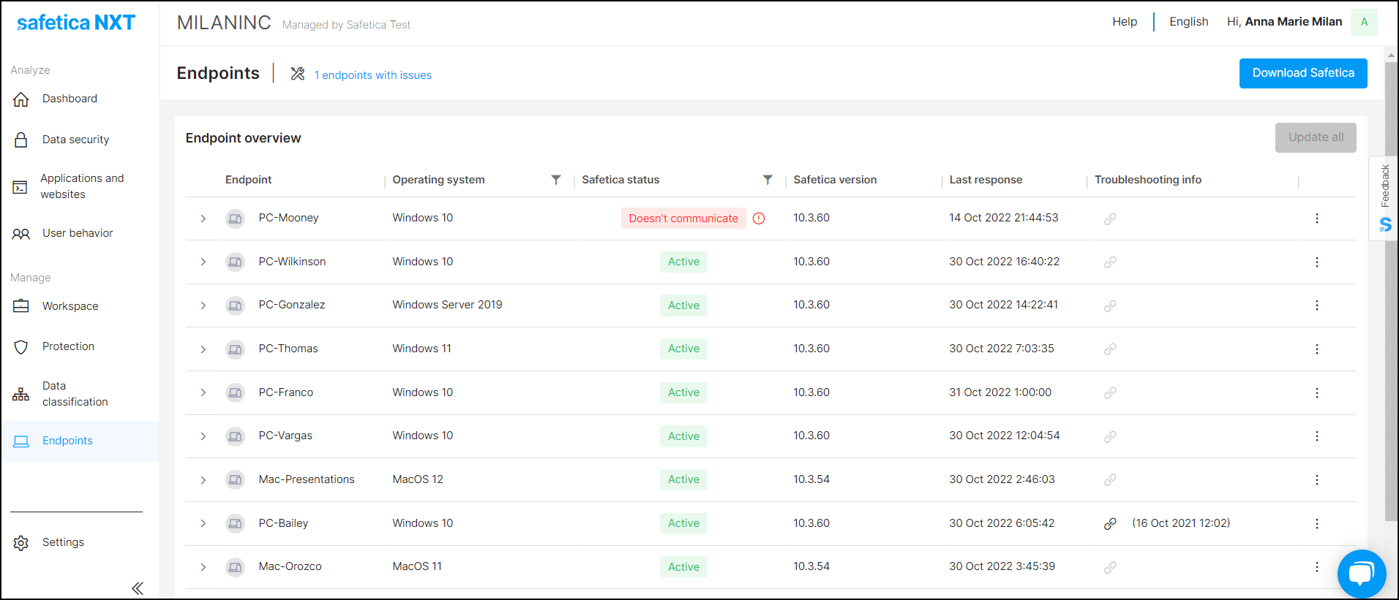Click PC-Bailey troubleshooting link icon

[x=1110, y=523]
